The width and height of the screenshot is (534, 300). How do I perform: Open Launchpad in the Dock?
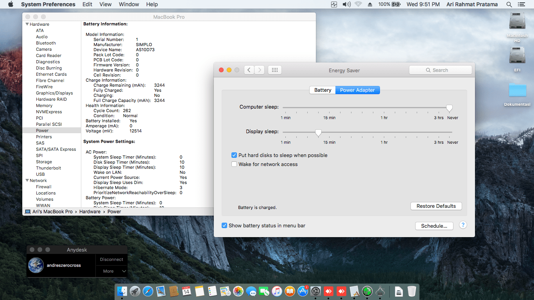(135, 291)
